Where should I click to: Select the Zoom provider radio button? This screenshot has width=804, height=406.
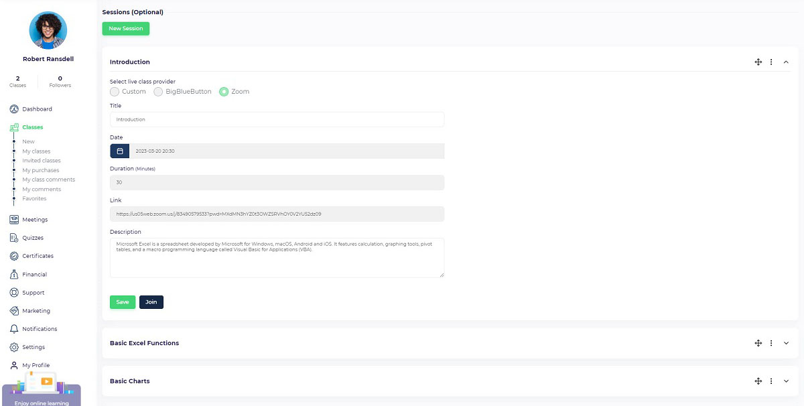click(x=224, y=92)
